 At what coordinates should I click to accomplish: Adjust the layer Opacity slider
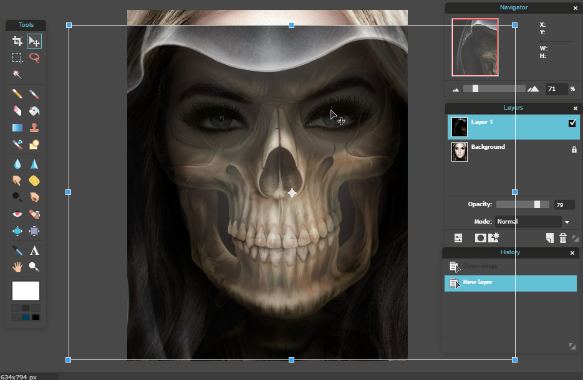[523, 204]
